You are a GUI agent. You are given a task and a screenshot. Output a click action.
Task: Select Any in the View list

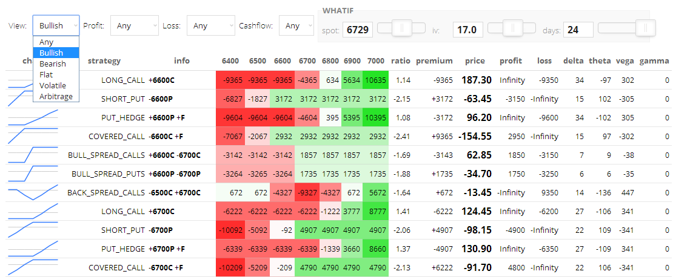coord(56,42)
